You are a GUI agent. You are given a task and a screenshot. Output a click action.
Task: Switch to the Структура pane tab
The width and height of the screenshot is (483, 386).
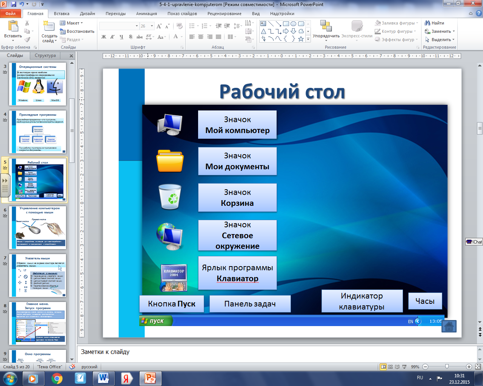coord(45,55)
